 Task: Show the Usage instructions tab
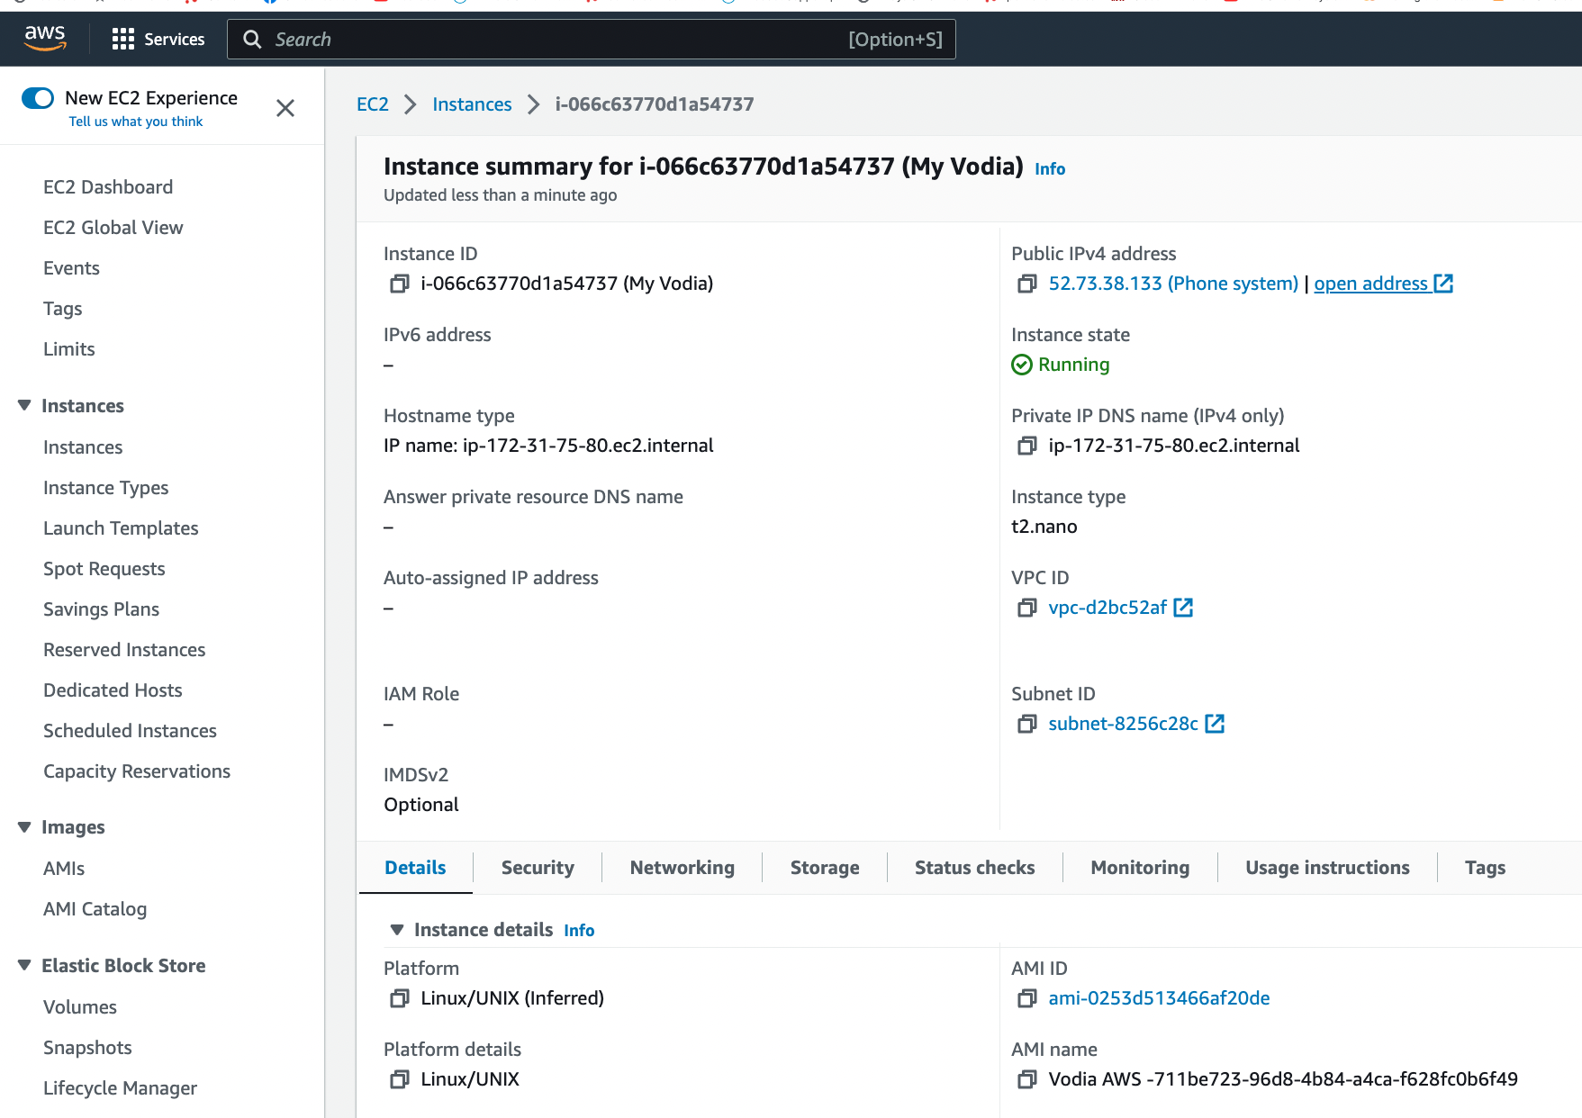click(x=1327, y=868)
